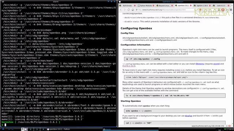Viewport: 234px width, 131px height.
Task: Open the pyxml link
Action: (216, 64)
